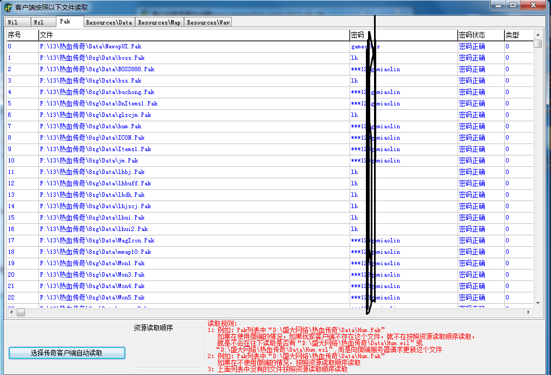
Task: Click the 密码状态 column header
Action: pos(481,35)
